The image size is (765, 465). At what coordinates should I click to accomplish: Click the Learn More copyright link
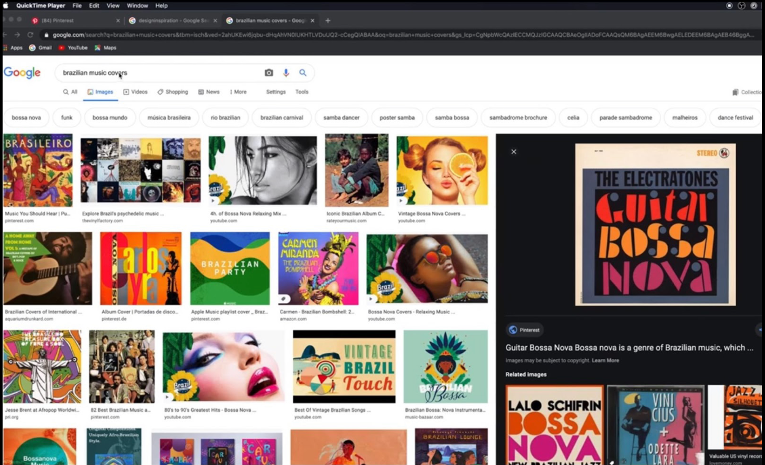click(605, 360)
